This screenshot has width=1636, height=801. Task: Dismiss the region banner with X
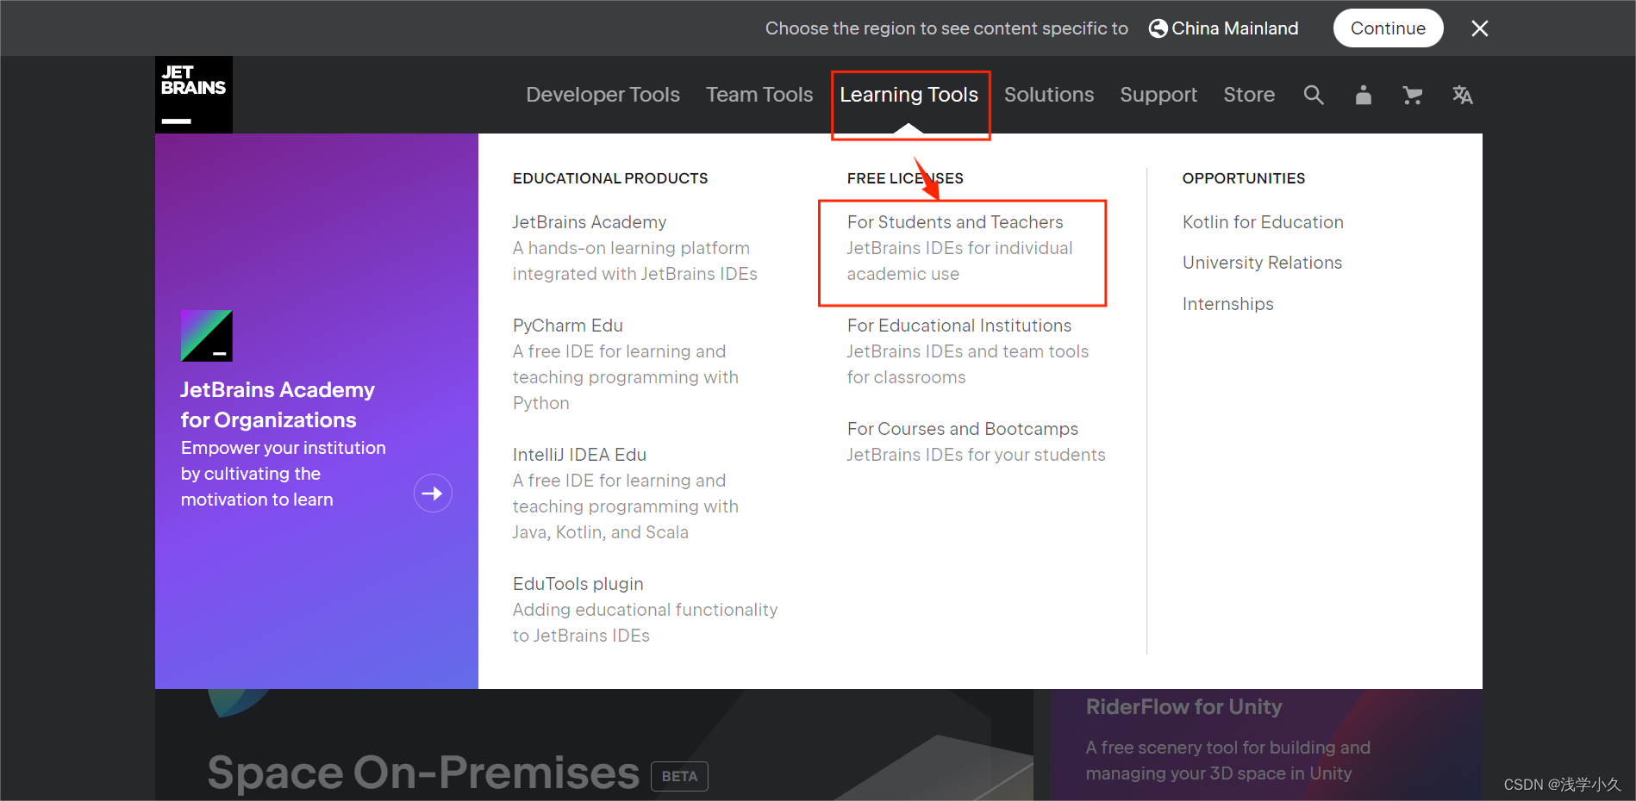pyautogui.click(x=1479, y=28)
